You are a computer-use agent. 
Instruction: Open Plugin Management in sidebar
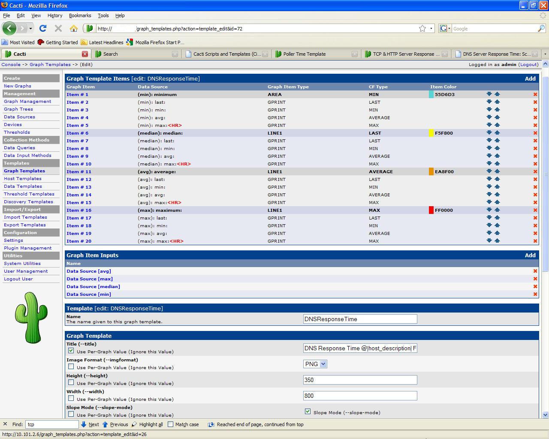[27, 248]
